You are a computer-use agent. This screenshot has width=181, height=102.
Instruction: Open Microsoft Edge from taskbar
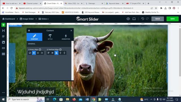55,99
